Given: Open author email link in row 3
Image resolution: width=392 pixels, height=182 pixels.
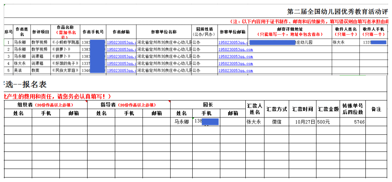Looking at the screenshot, I should (121, 56).
